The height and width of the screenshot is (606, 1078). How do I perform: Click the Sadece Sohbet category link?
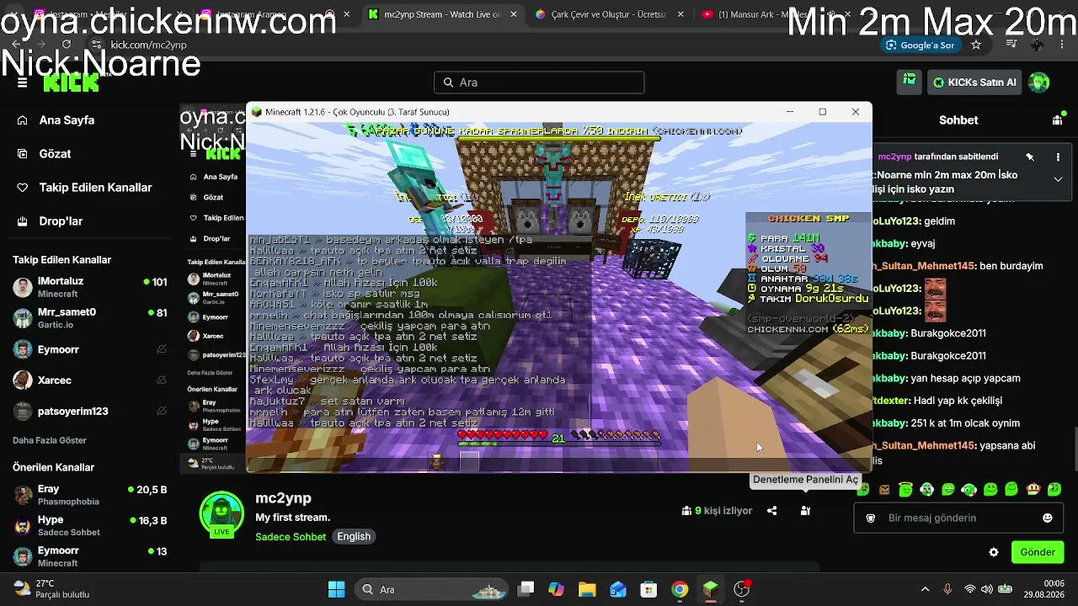click(x=291, y=537)
